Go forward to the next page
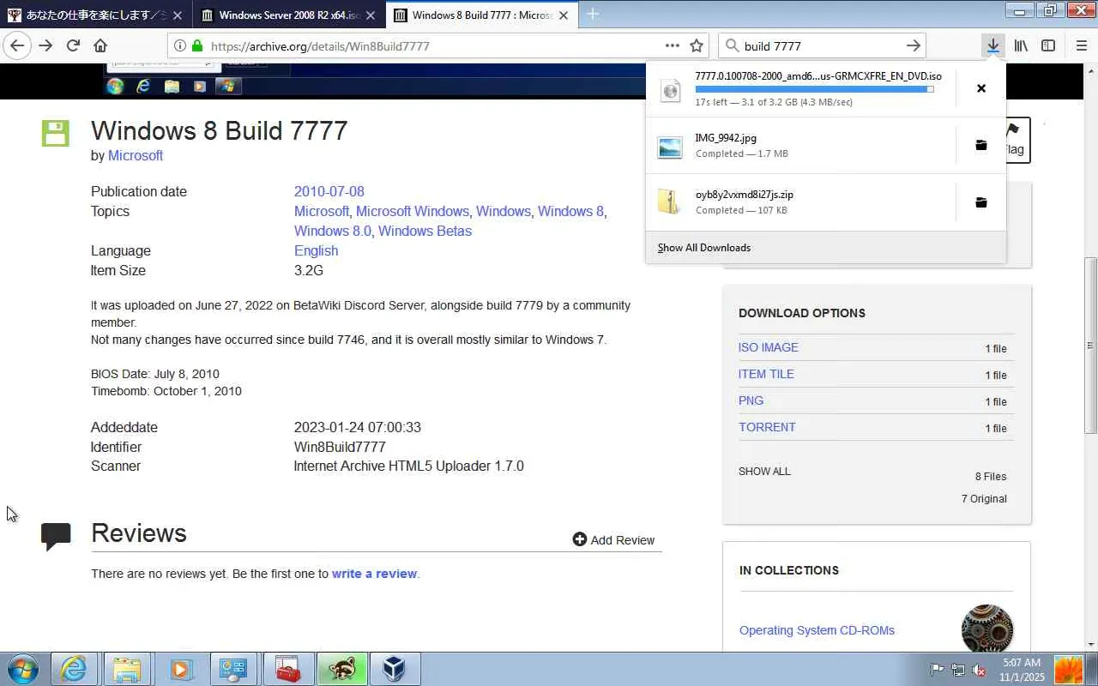 click(x=45, y=45)
